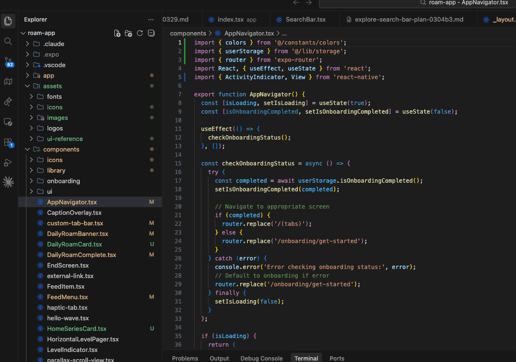This screenshot has height=362, width=516.
Task: Open the Remote Explorer icon in activity bar
Action: click(8, 122)
